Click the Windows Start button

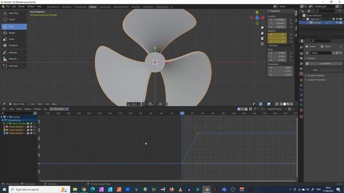tap(4, 189)
